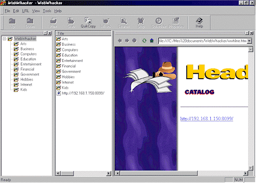Screen dimensions: 256x183
Task: Click the Help toolbar icon
Action: [199, 23]
